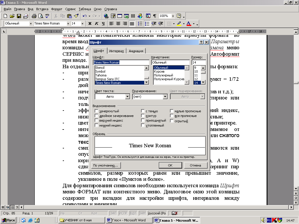This screenshot has width=299, height=224.
Task: Open the Сервис menu
Action: click(x=70, y=9)
